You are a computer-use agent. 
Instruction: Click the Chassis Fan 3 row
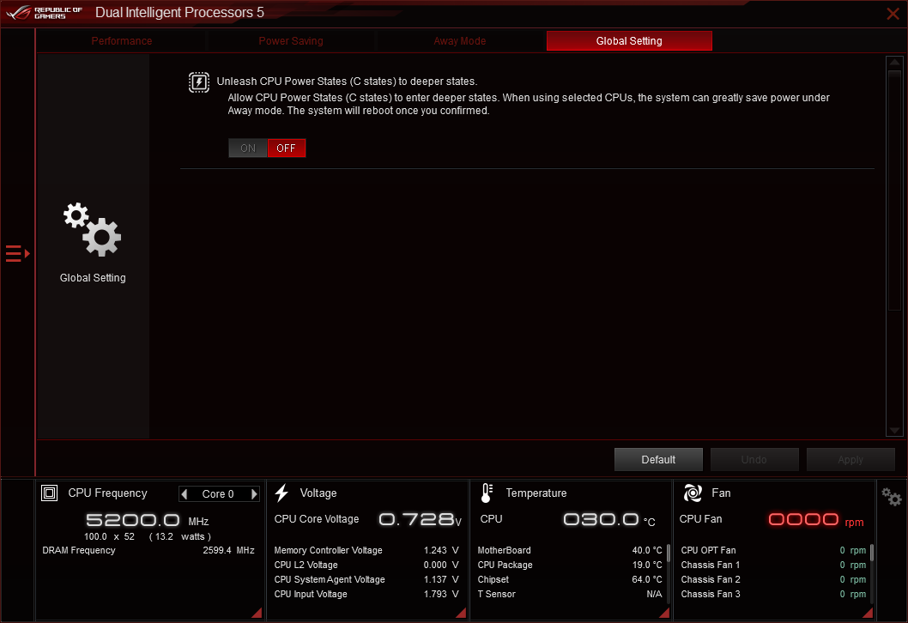click(773, 594)
